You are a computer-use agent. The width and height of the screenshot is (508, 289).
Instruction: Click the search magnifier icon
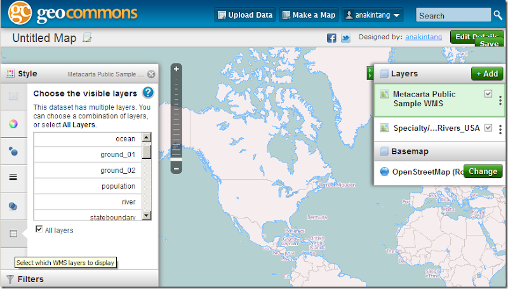pos(498,15)
